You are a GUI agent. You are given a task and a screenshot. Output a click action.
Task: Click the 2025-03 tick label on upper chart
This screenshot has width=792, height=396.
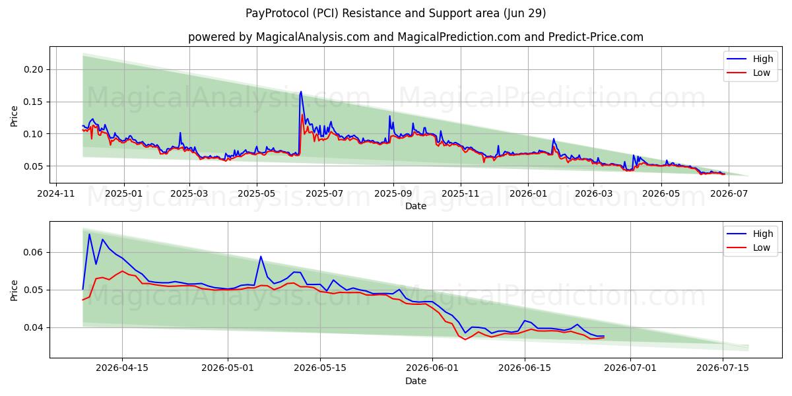[189, 193]
